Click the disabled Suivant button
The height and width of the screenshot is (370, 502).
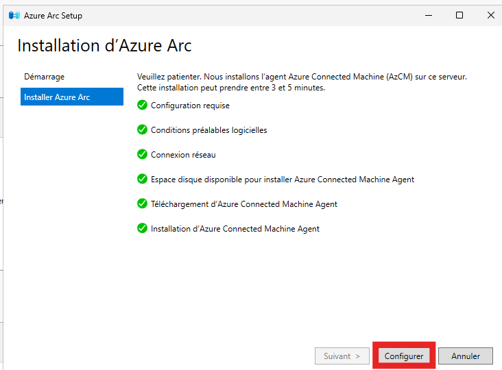coord(342,356)
